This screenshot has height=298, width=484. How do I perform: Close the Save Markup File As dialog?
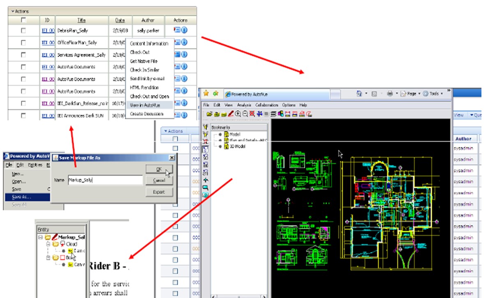(172, 158)
